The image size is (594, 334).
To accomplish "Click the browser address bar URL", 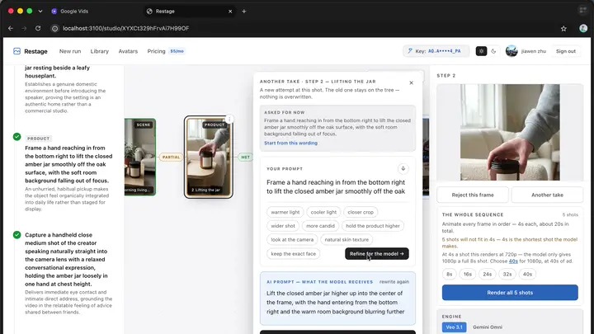I will [125, 28].
